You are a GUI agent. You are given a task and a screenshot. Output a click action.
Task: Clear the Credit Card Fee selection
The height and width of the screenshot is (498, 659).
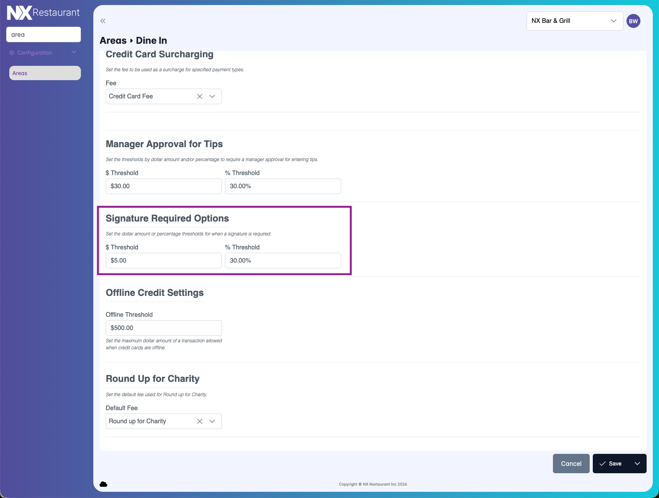(200, 96)
